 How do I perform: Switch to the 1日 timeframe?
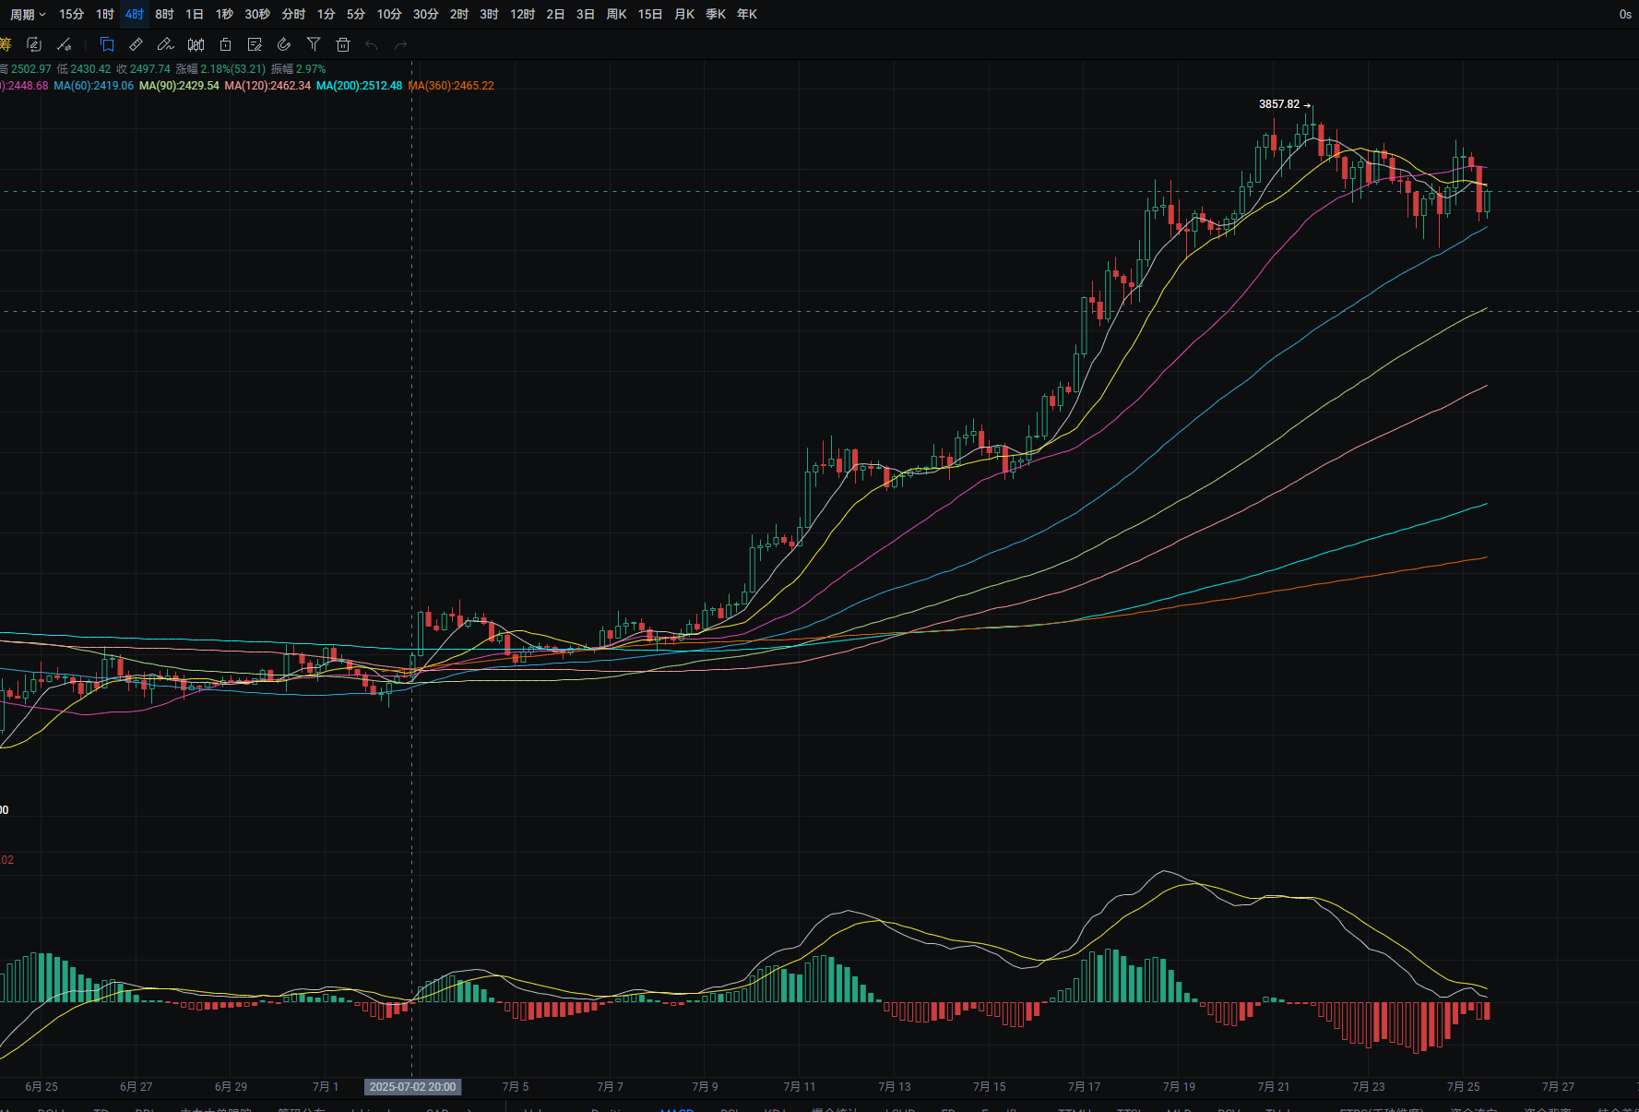pos(195,14)
